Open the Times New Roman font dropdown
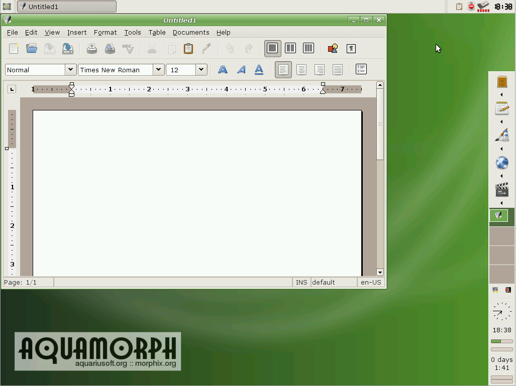Screen dimensions: 516x386 158,70
